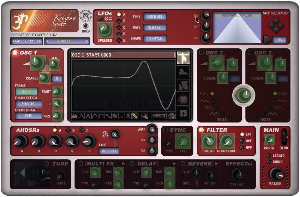Select the harmonic bars draw icon
This screenshot has width=300, height=197.
click(121, 116)
